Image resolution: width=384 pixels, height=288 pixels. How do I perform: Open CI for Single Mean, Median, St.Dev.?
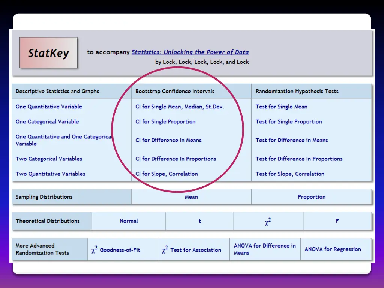click(180, 106)
